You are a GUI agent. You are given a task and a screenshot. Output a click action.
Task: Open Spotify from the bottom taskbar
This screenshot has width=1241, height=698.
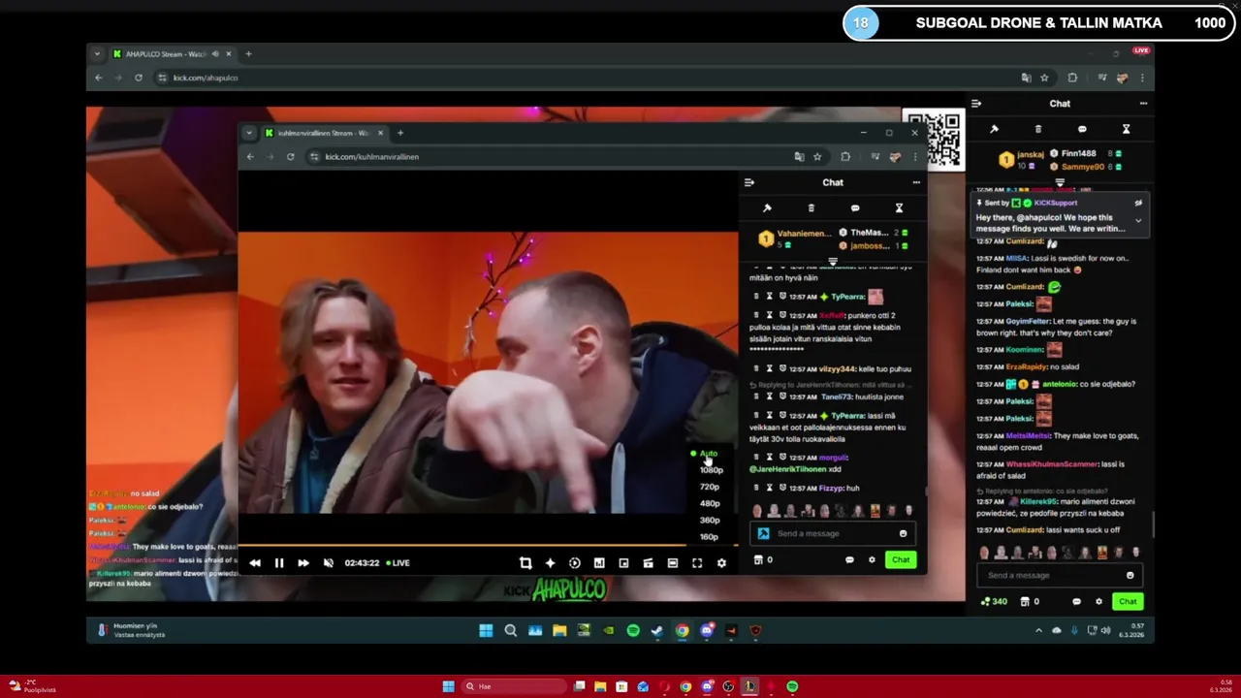click(x=792, y=686)
